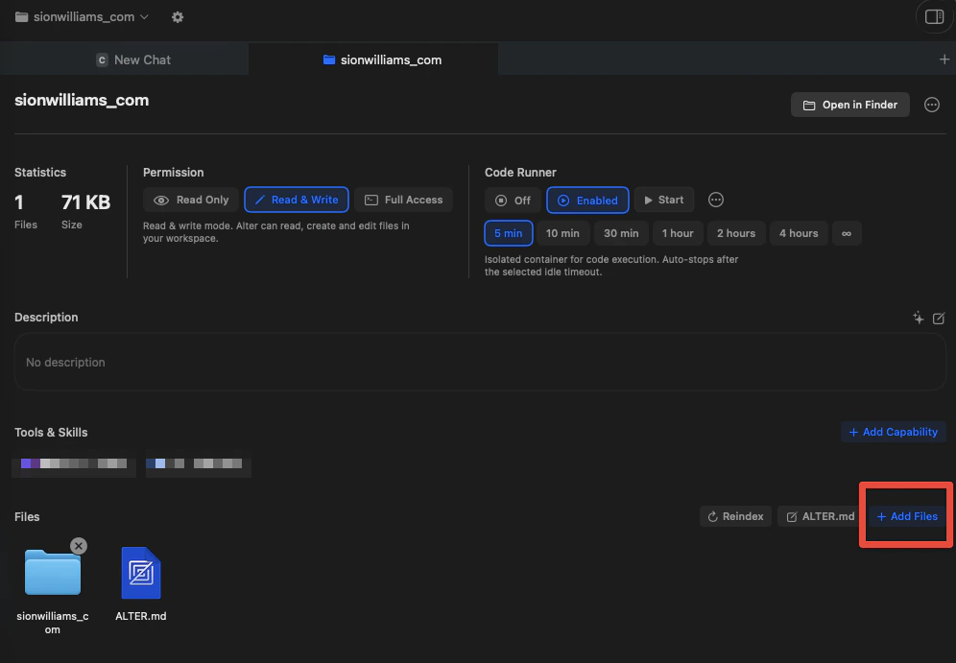Viewport: 956px width, 663px height.
Task: Click the Add Files button
Action: coord(905,515)
